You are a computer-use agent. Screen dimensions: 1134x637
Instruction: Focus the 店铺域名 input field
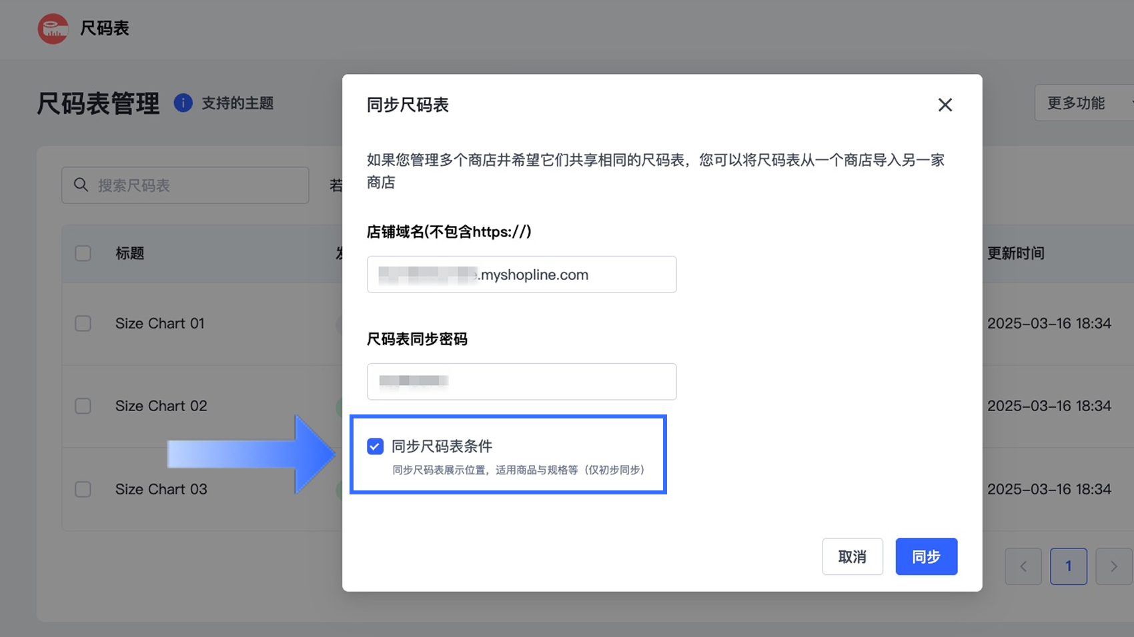click(x=522, y=275)
